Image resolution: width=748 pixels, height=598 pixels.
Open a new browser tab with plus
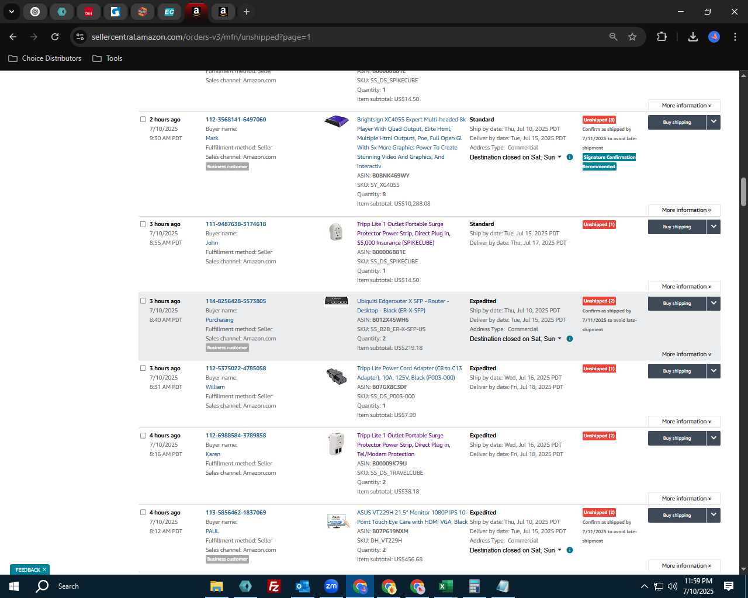pos(247,12)
